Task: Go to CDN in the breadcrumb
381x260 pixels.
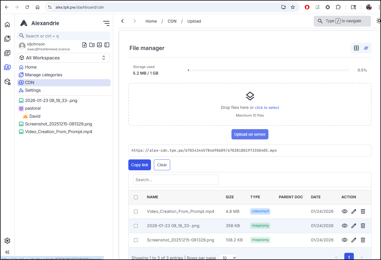Action: click(x=172, y=21)
